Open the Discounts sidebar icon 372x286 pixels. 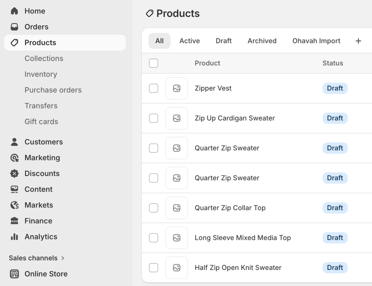pyautogui.click(x=14, y=173)
